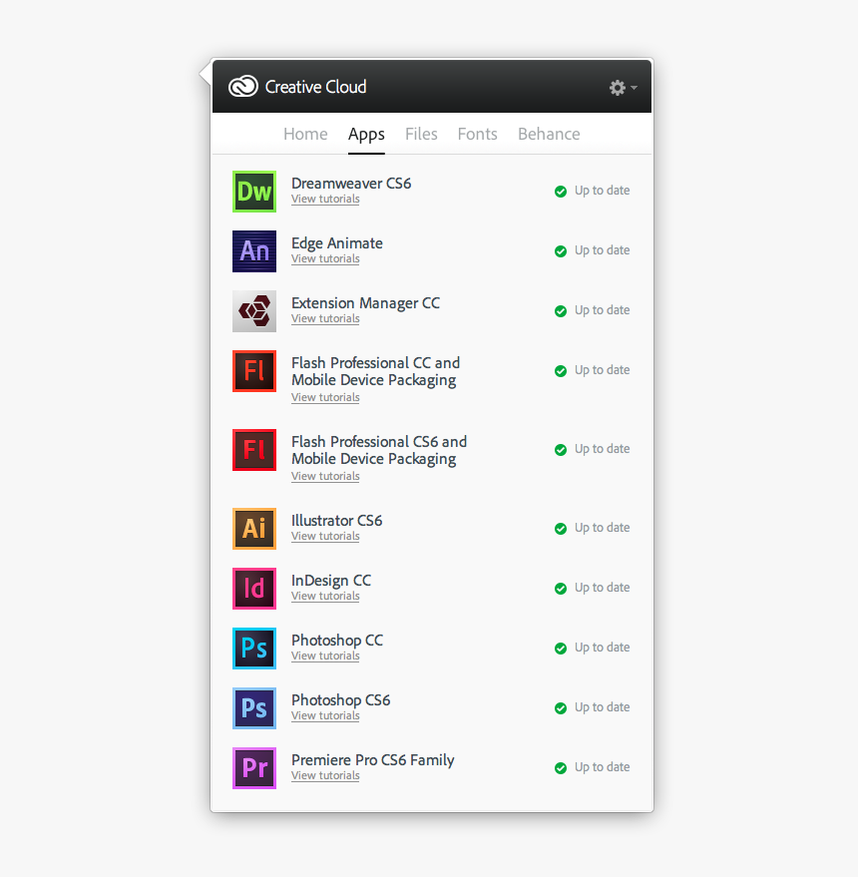Click Up to date status for Flash Professional CC
The height and width of the screenshot is (877, 858).
602,370
